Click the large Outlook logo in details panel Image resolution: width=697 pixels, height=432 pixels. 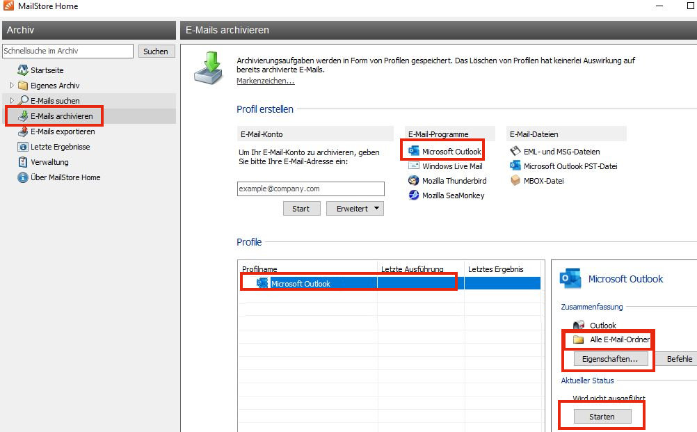(570, 279)
